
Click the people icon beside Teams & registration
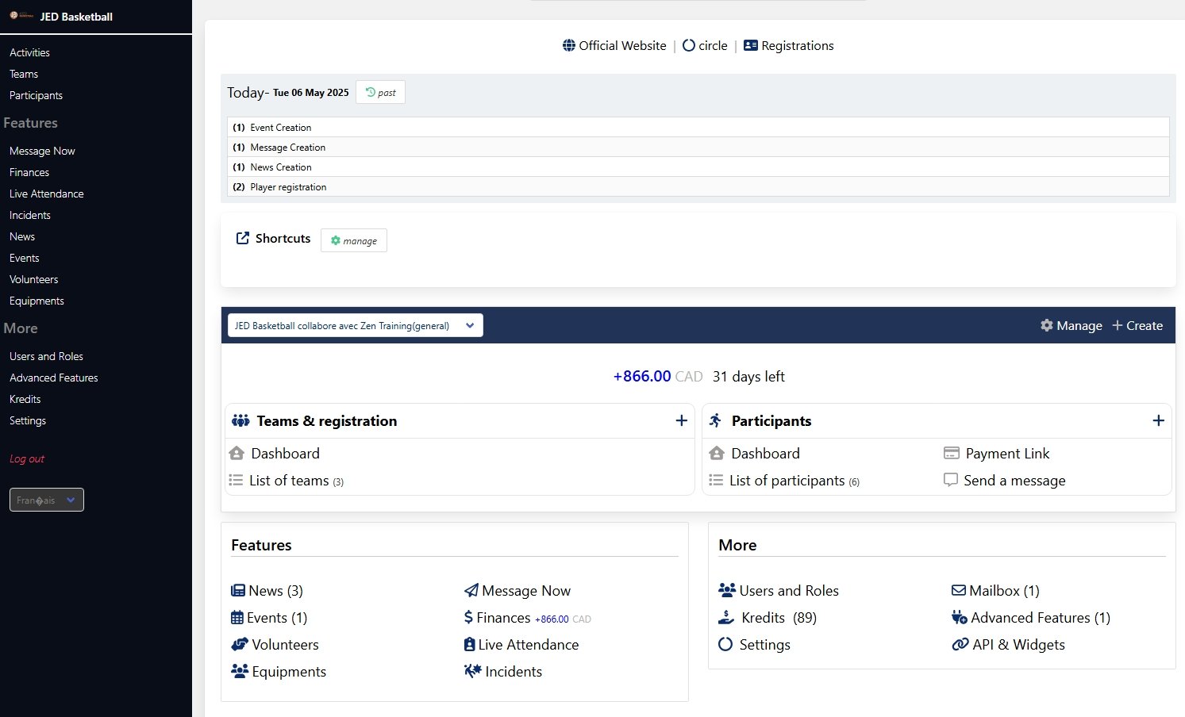click(240, 420)
